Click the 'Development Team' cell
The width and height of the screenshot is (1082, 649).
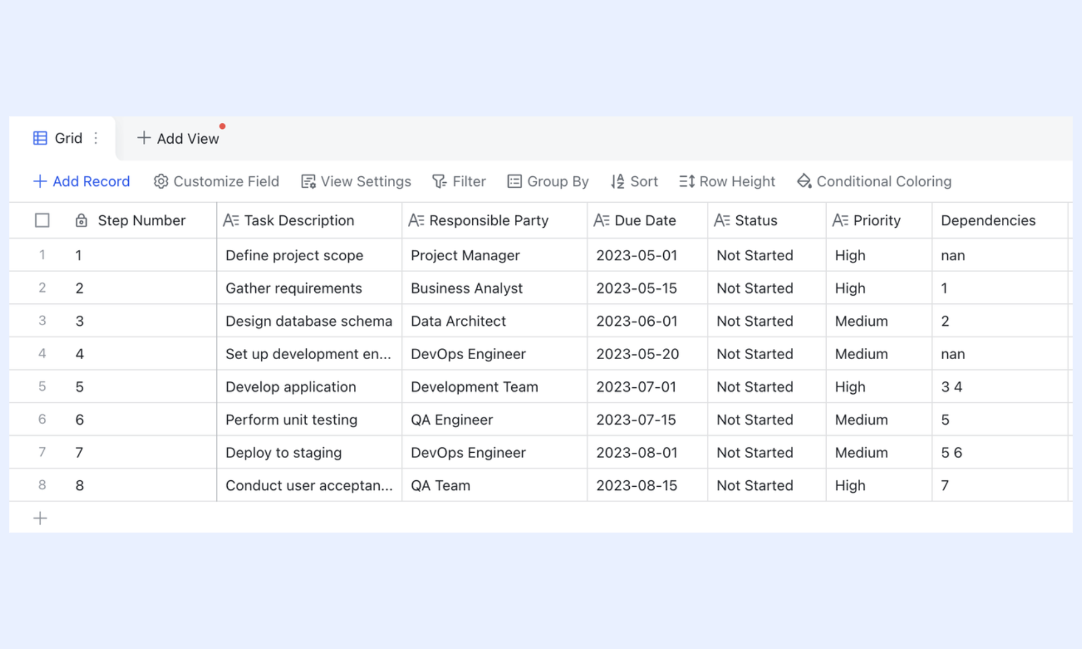point(494,387)
